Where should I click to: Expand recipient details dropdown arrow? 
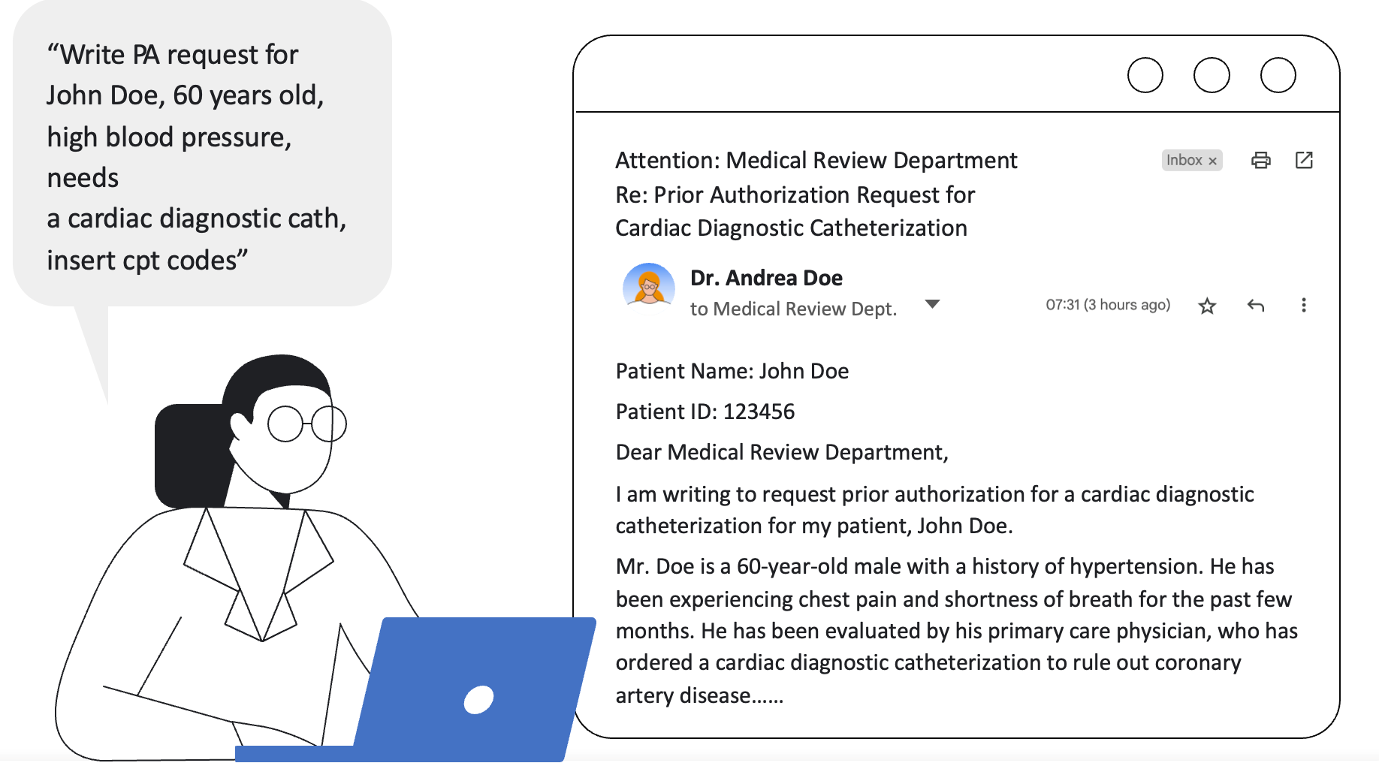coord(932,304)
